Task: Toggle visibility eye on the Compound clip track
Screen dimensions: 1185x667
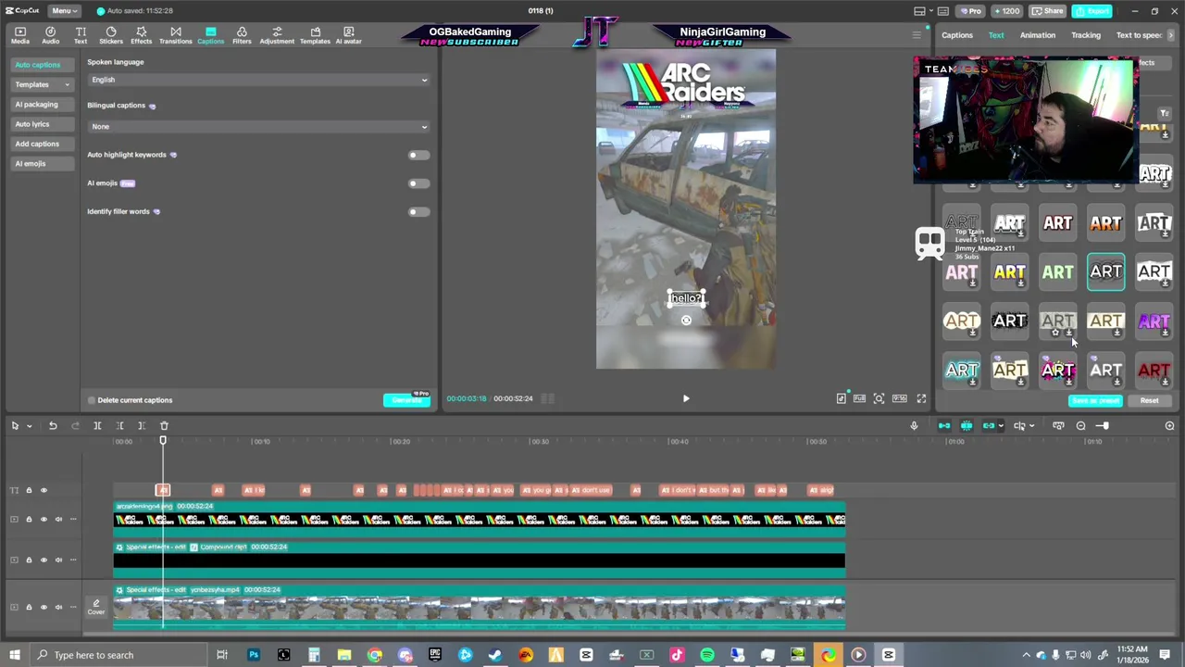Action: tap(43, 560)
